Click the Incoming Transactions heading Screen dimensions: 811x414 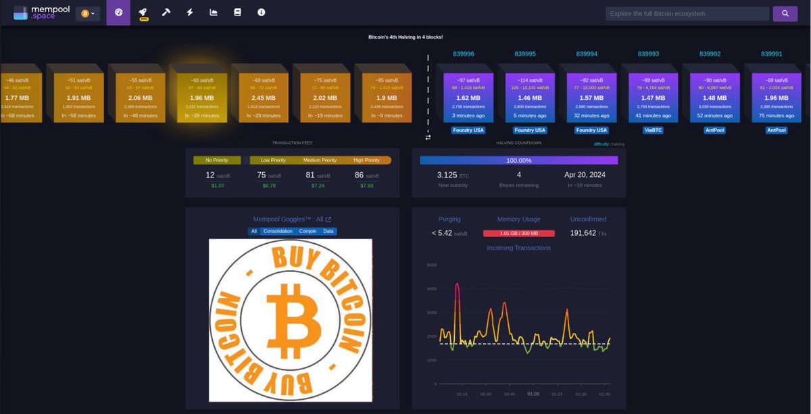pyautogui.click(x=519, y=248)
